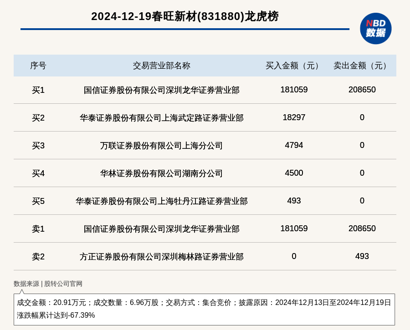Click 方正证券股份有限公司深圳梅林路证券营业部
The image size is (410, 330).
[162, 257]
